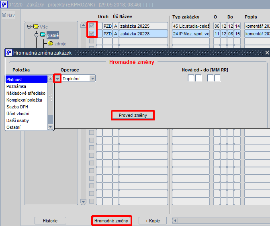This screenshot has width=270, height=226.
Task: Open the Položka dropdown arrow
Action: (x=57, y=79)
